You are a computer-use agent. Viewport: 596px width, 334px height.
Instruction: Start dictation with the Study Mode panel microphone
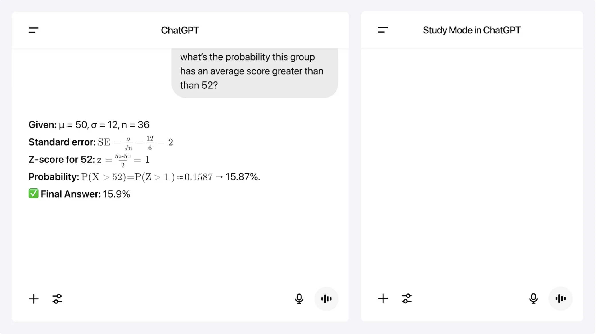coord(534,299)
